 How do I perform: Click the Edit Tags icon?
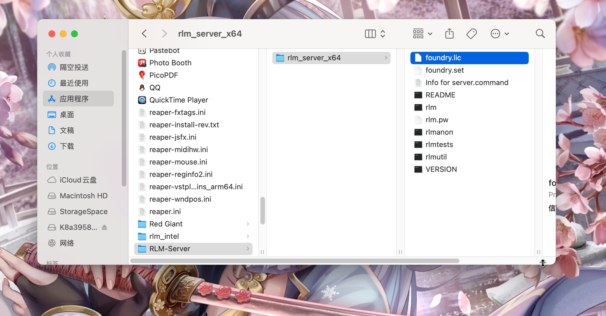pyautogui.click(x=471, y=34)
